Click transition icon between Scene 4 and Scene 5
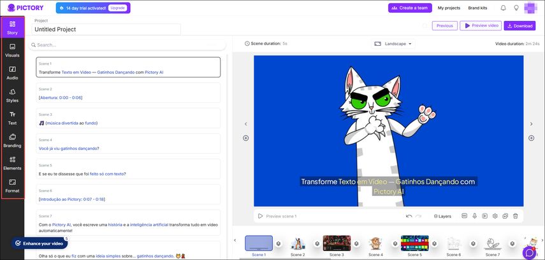 (x=395, y=243)
